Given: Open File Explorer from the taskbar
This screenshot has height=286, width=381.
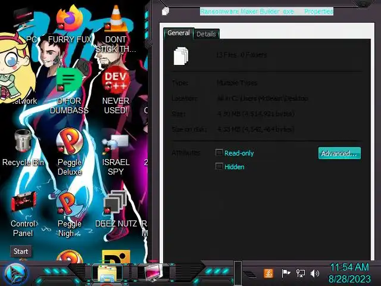Looking at the screenshot, I should pos(107,275).
